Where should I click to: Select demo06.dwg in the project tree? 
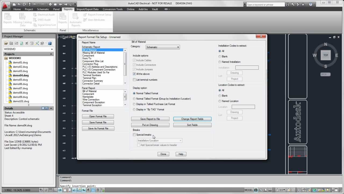(x=20, y=84)
